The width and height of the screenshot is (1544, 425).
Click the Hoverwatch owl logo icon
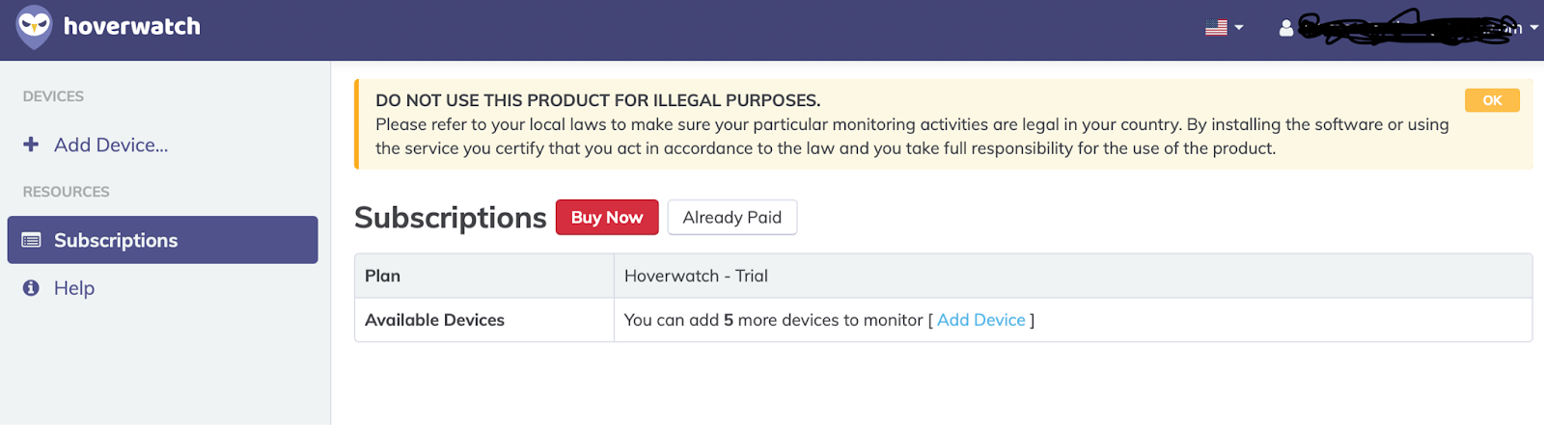(35, 26)
